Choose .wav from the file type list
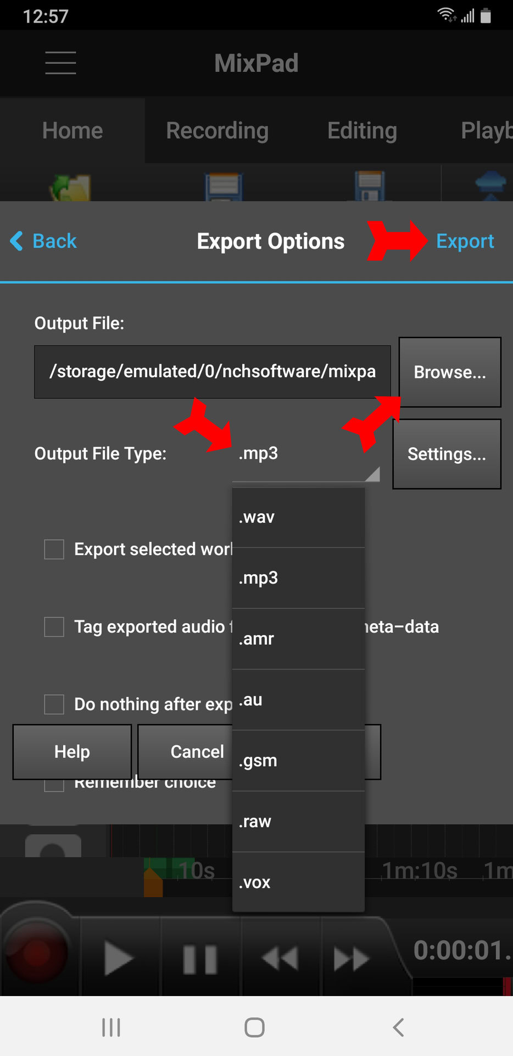 298,517
